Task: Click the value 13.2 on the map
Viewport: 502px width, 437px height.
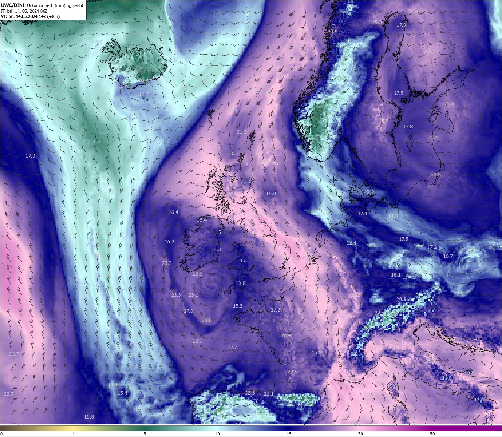Action: (242, 261)
